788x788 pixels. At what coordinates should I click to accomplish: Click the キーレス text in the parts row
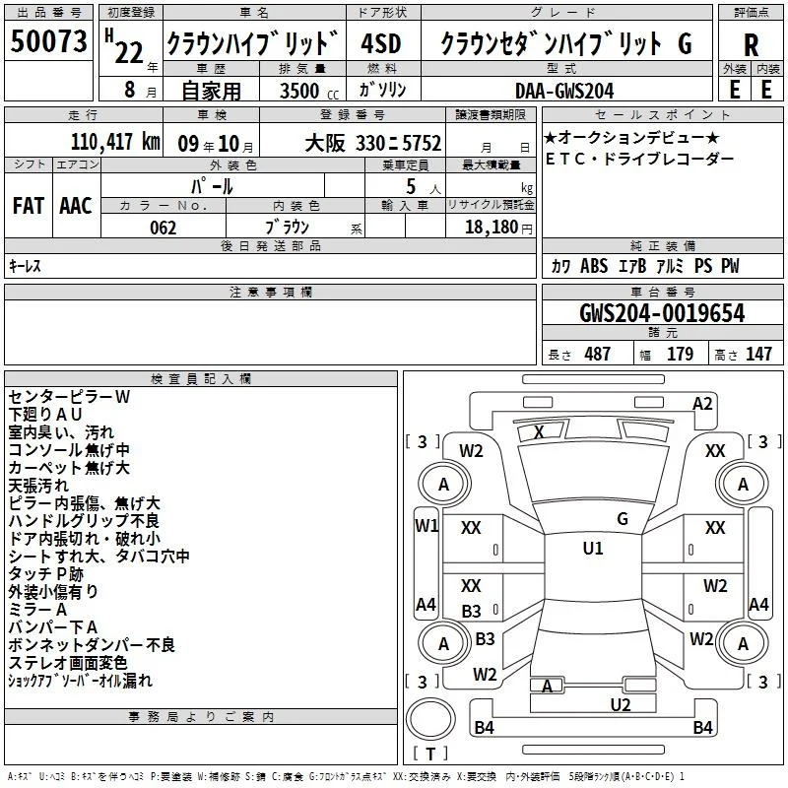click(25, 266)
